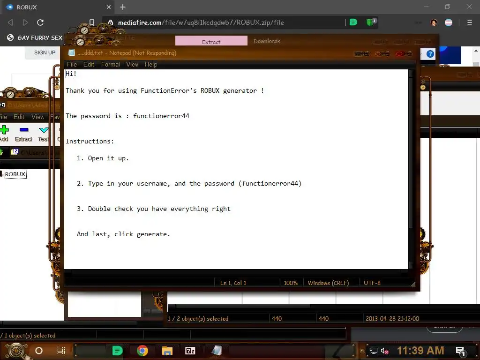Click the browser back arrow
Image resolution: width=480 pixels, height=360 pixels.
pos(10,22)
